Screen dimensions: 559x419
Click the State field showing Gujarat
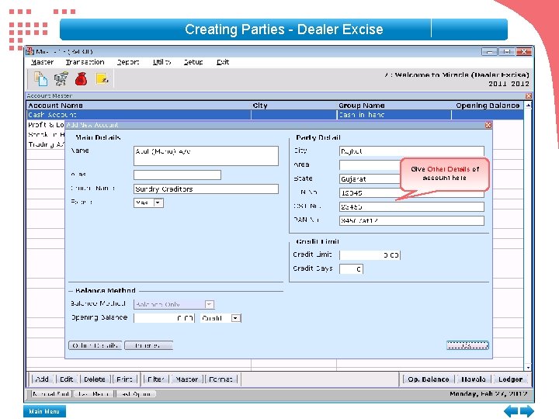(370, 179)
